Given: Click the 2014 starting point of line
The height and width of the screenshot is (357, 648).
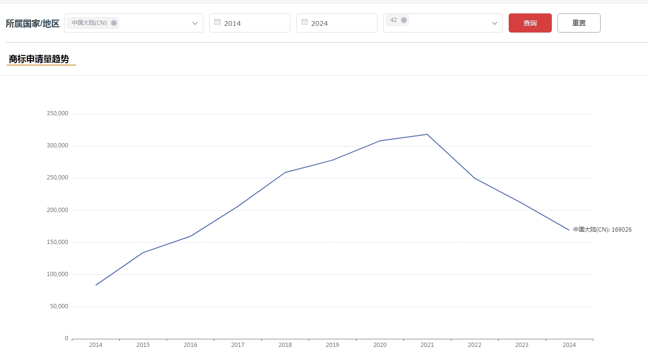Looking at the screenshot, I should pyautogui.click(x=96, y=285).
